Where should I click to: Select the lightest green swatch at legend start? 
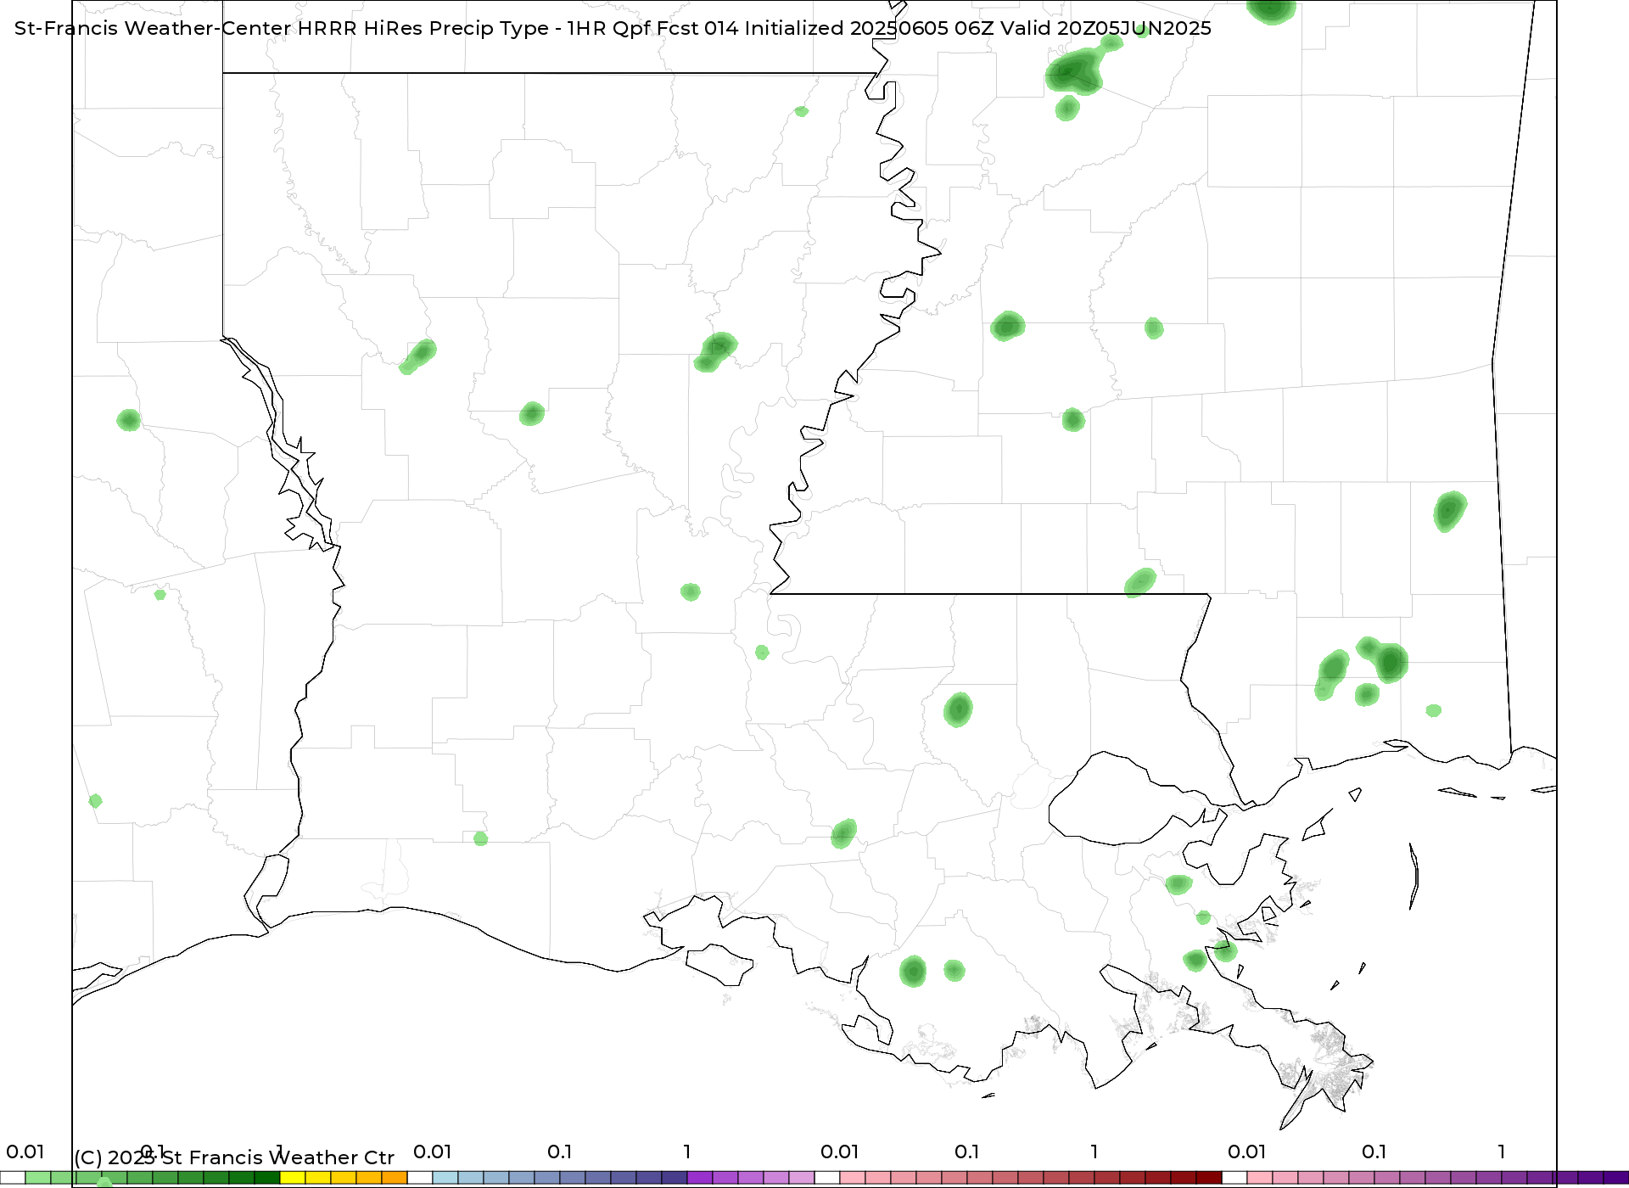[38, 1178]
